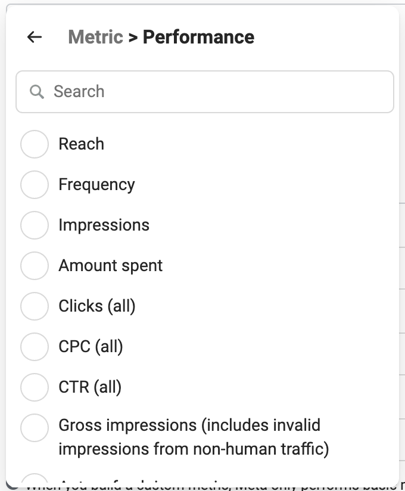
Task: Pick the CPC (all) metric
Action: click(x=35, y=347)
